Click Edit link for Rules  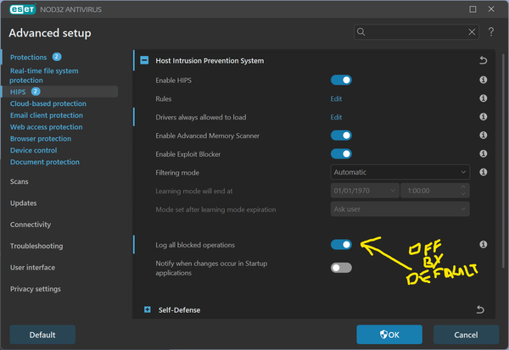click(x=336, y=98)
